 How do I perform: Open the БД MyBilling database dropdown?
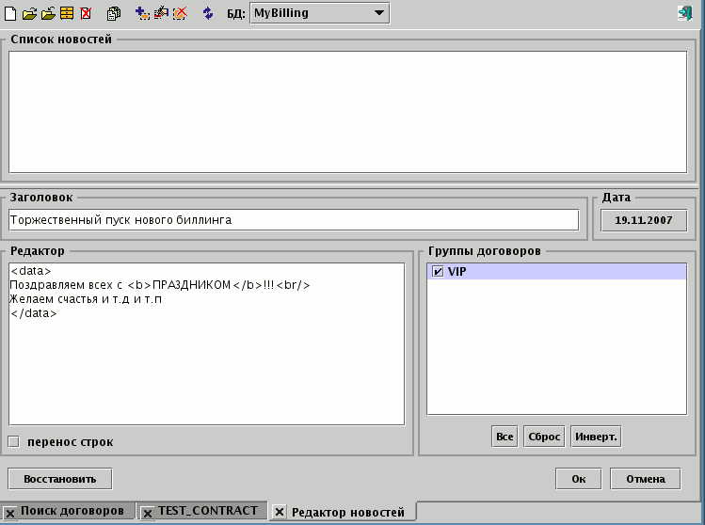[x=320, y=13]
